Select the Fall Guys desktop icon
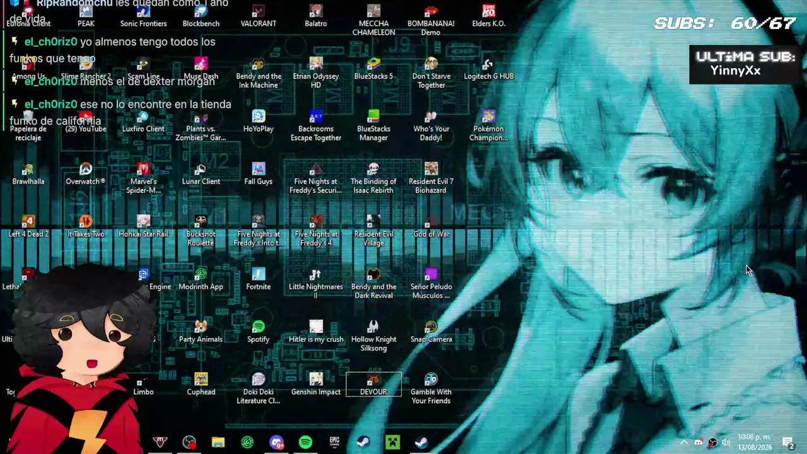 pos(258,175)
